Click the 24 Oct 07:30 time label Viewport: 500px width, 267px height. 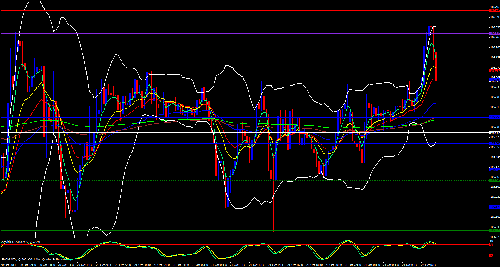pos(429,265)
